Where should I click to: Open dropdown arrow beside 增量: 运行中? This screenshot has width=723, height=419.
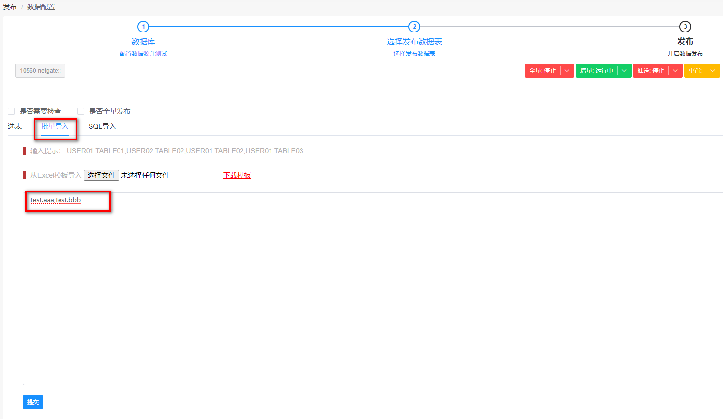point(624,71)
